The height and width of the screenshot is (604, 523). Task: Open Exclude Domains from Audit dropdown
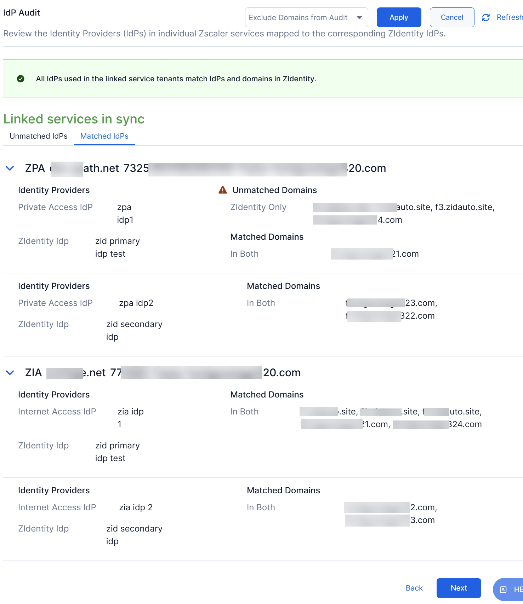tap(306, 17)
